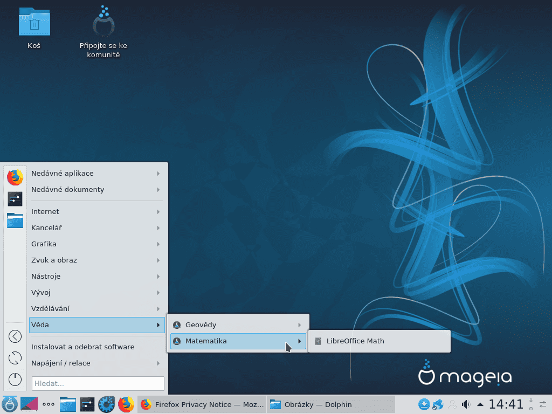This screenshot has height=414, width=552.
Task: Expand hidden system tray icons arrow
Action: pyautogui.click(x=479, y=403)
